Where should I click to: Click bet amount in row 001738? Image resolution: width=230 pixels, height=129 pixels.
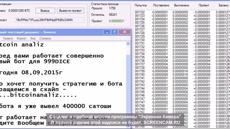tap(160, 68)
